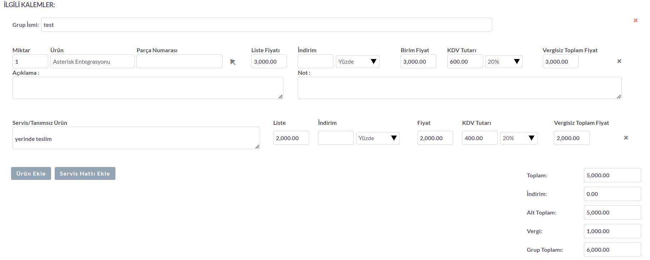650x260 pixels.
Task: Click the Not textarea
Action: (x=460, y=88)
